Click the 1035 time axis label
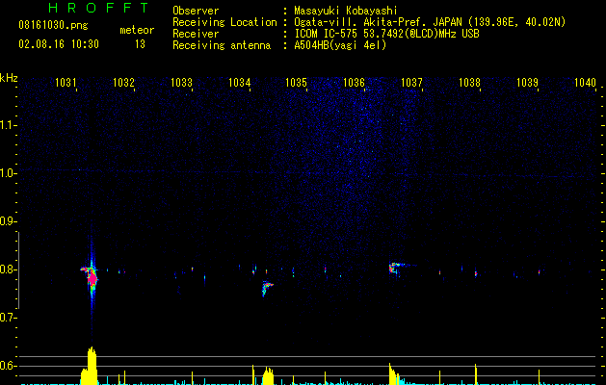 point(297,83)
